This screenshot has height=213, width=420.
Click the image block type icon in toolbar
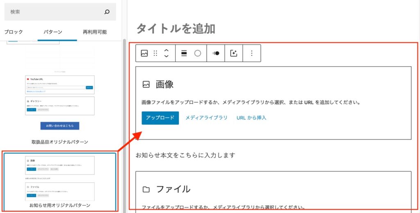[x=144, y=53]
